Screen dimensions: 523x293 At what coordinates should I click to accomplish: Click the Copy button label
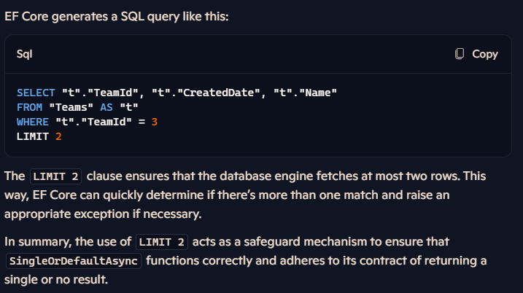[x=484, y=54]
